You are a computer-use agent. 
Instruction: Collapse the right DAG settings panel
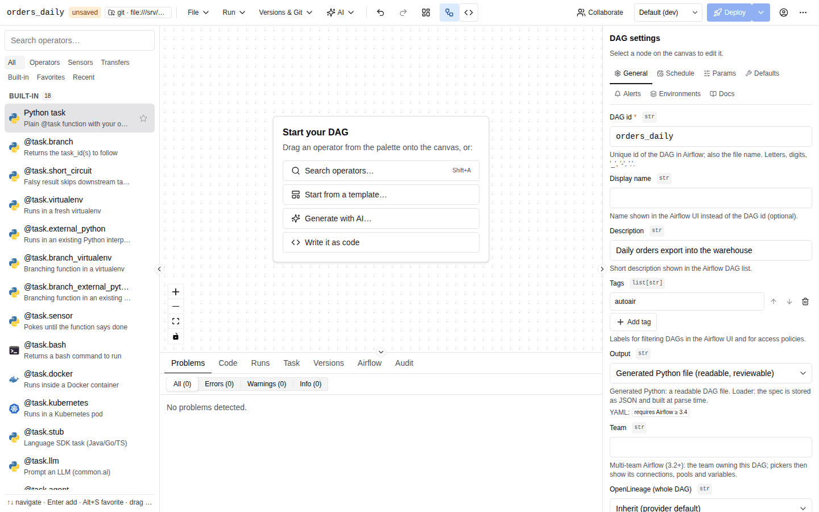point(602,269)
